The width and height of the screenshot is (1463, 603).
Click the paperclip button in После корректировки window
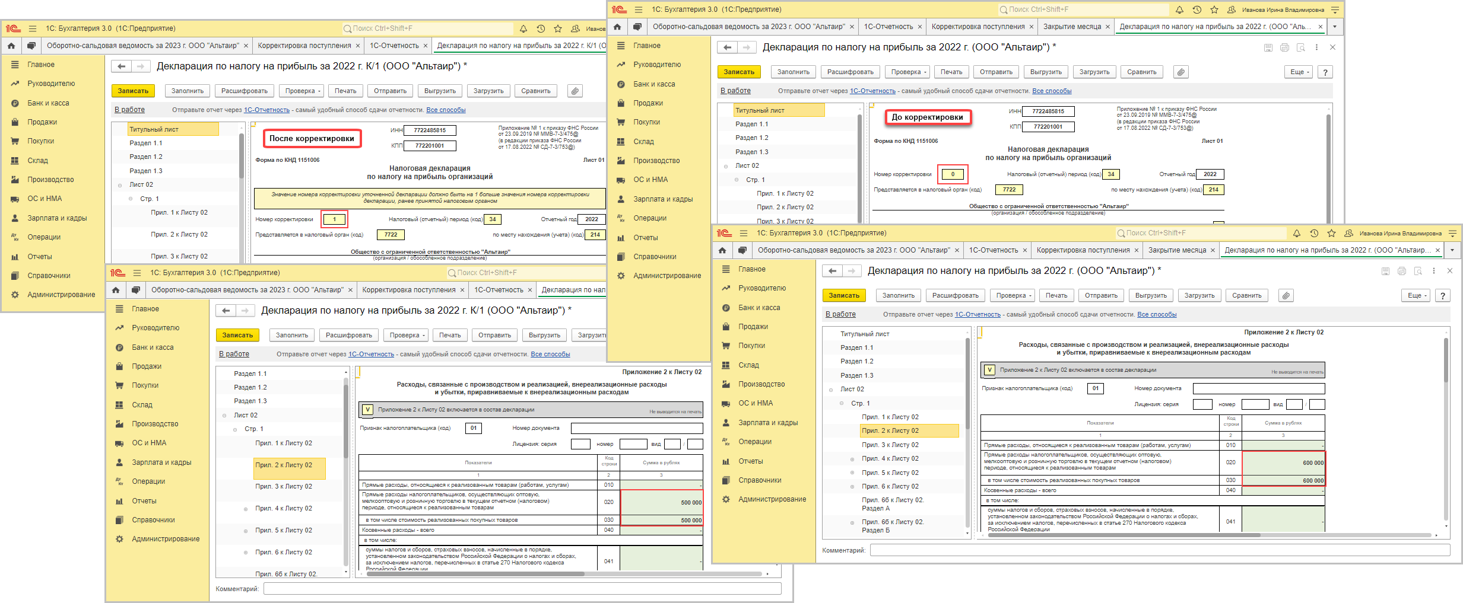pyautogui.click(x=575, y=91)
